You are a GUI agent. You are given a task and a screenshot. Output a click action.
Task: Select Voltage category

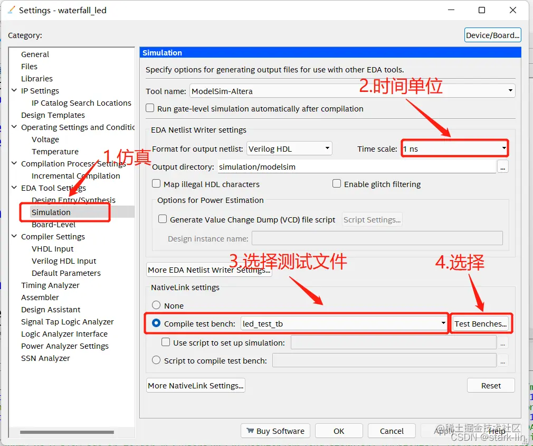pos(45,140)
